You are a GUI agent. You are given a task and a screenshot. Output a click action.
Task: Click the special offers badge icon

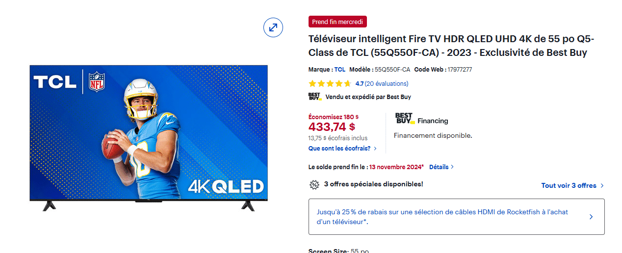point(314,185)
